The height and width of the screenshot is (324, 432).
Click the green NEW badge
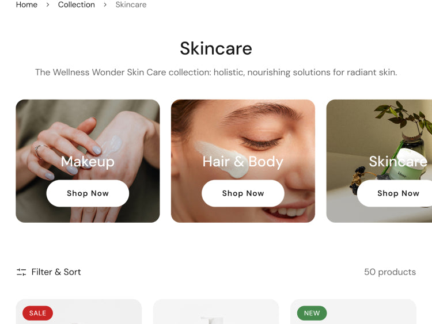pos(312,313)
